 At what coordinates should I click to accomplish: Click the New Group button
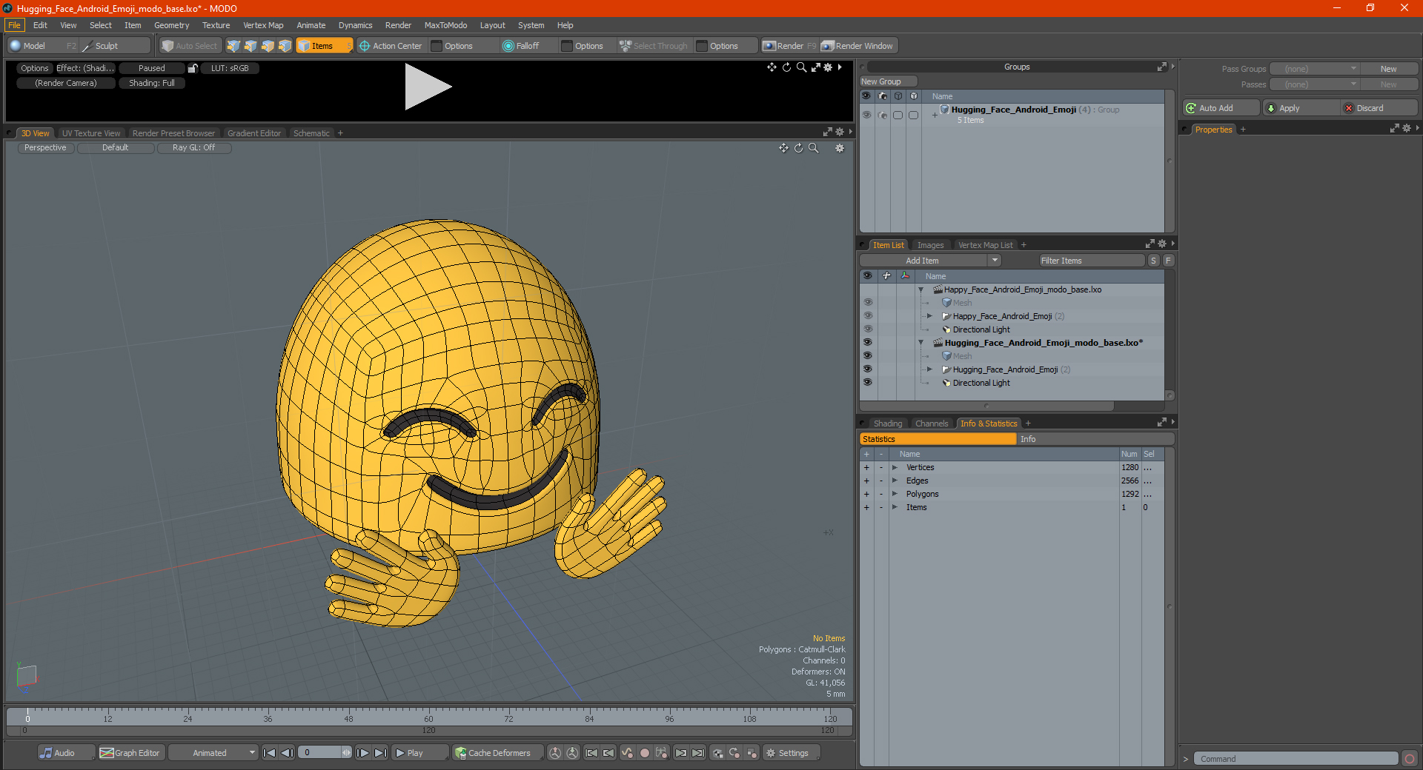pyautogui.click(x=888, y=81)
